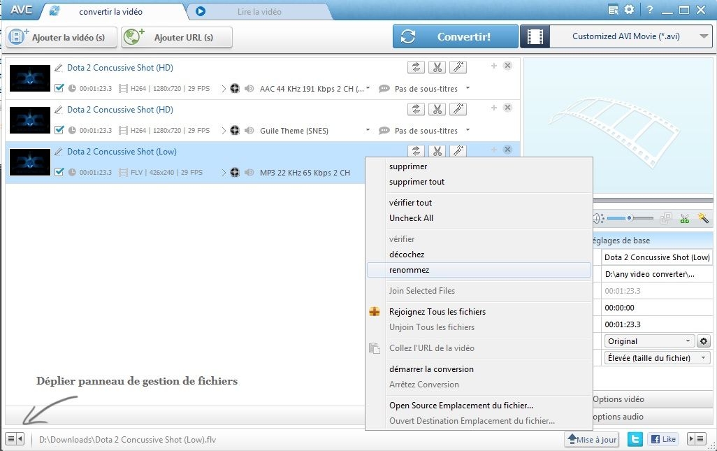Image resolution: width=717 pixels, height=451 pixels.
Task: Toggle the checkbox on Dota 2 (Low)
Action: [x=60, y=173]
